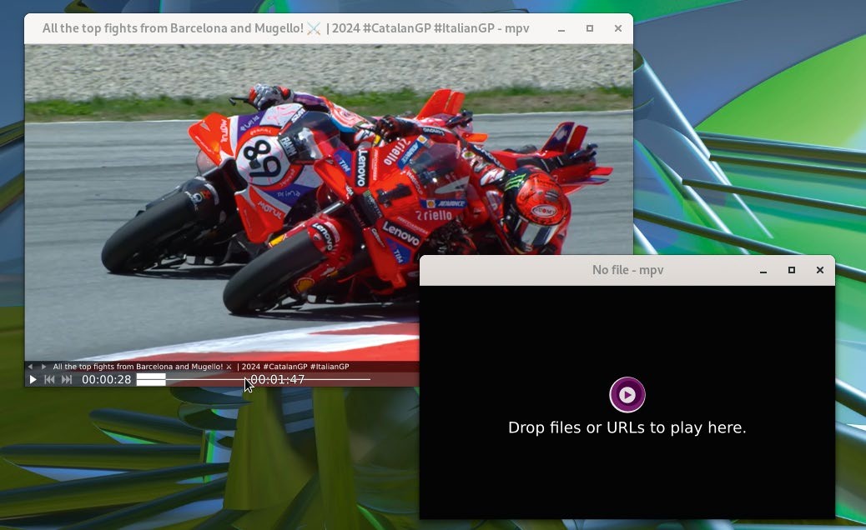Click the "Drop files or URLs to play here." text
This screenshot has height=530, width=866.
(627, 427)
